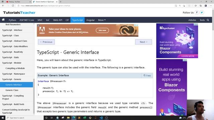Open Cortana circle on taskbar

[x=46, y=118]
